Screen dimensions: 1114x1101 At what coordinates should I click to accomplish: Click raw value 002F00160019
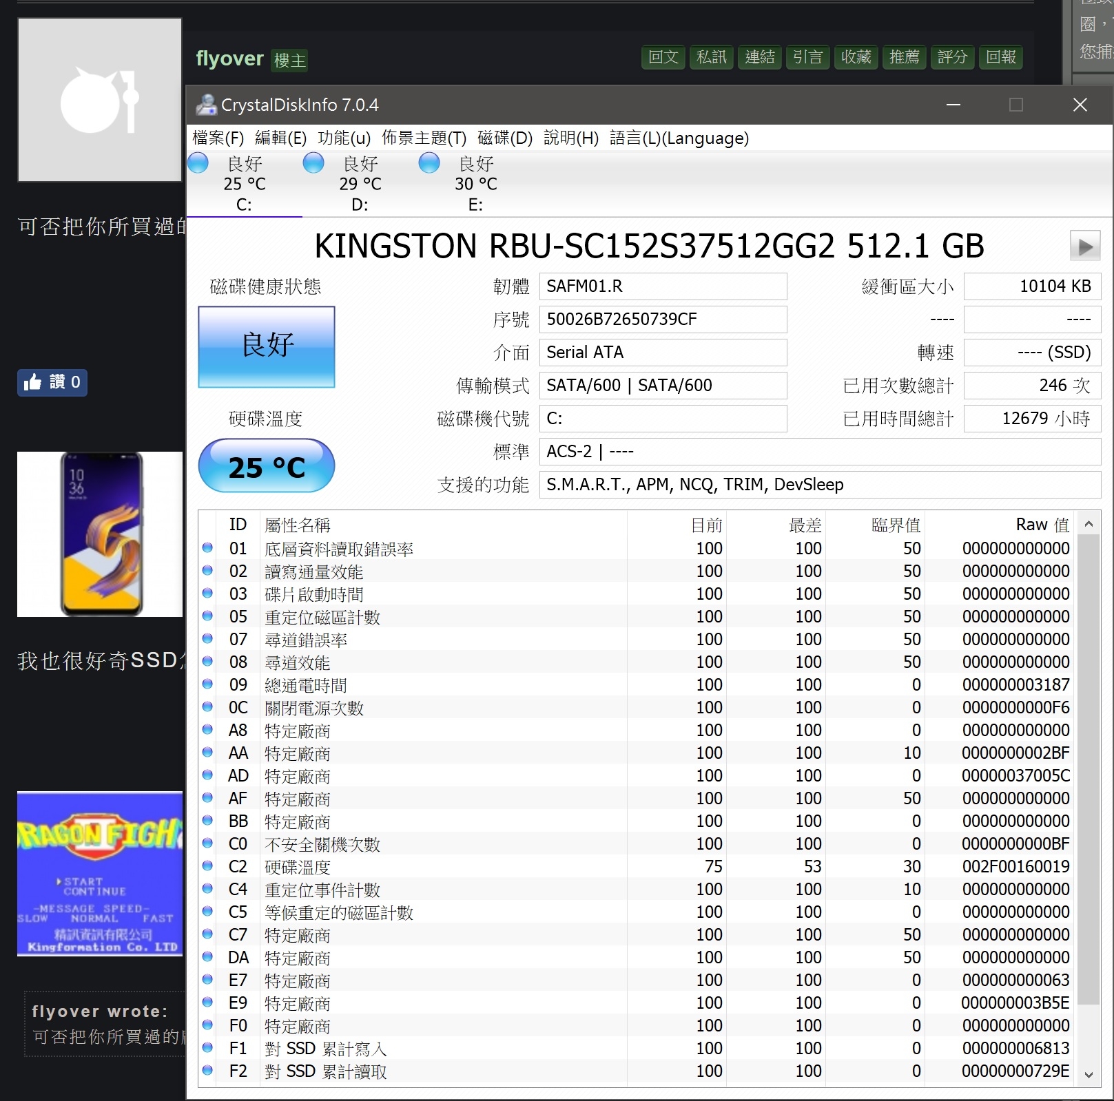tap(1016, 867)
